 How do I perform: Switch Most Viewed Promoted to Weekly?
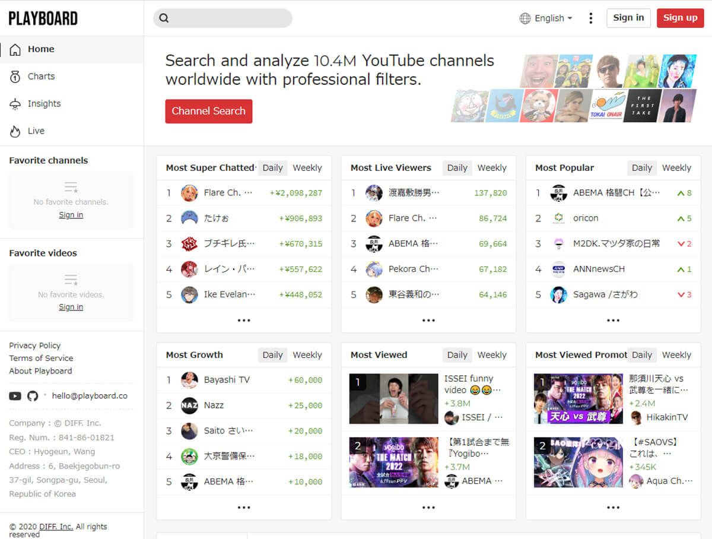676,355
